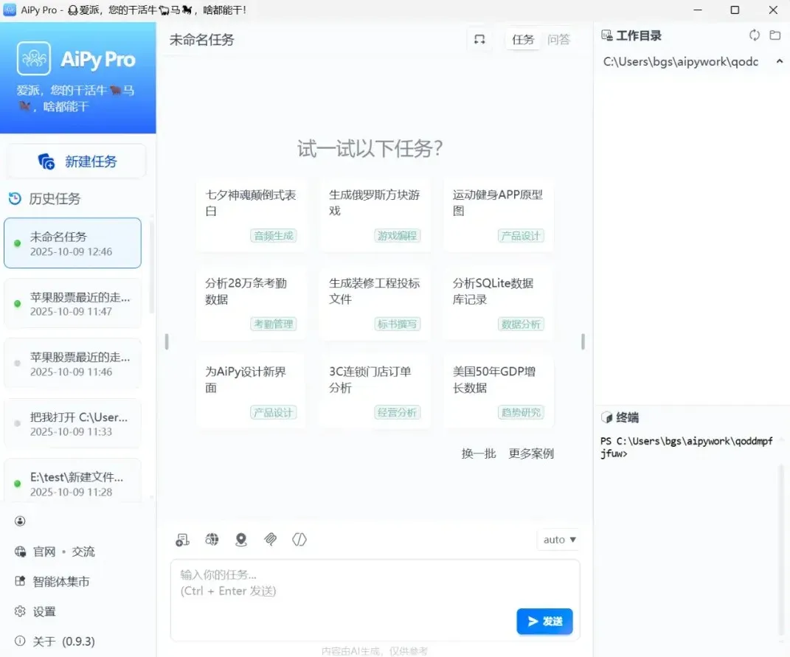This screenshot has width=790, height=657.
Task: Switch to the 任务 tab
Action: (x=523, y=39)
